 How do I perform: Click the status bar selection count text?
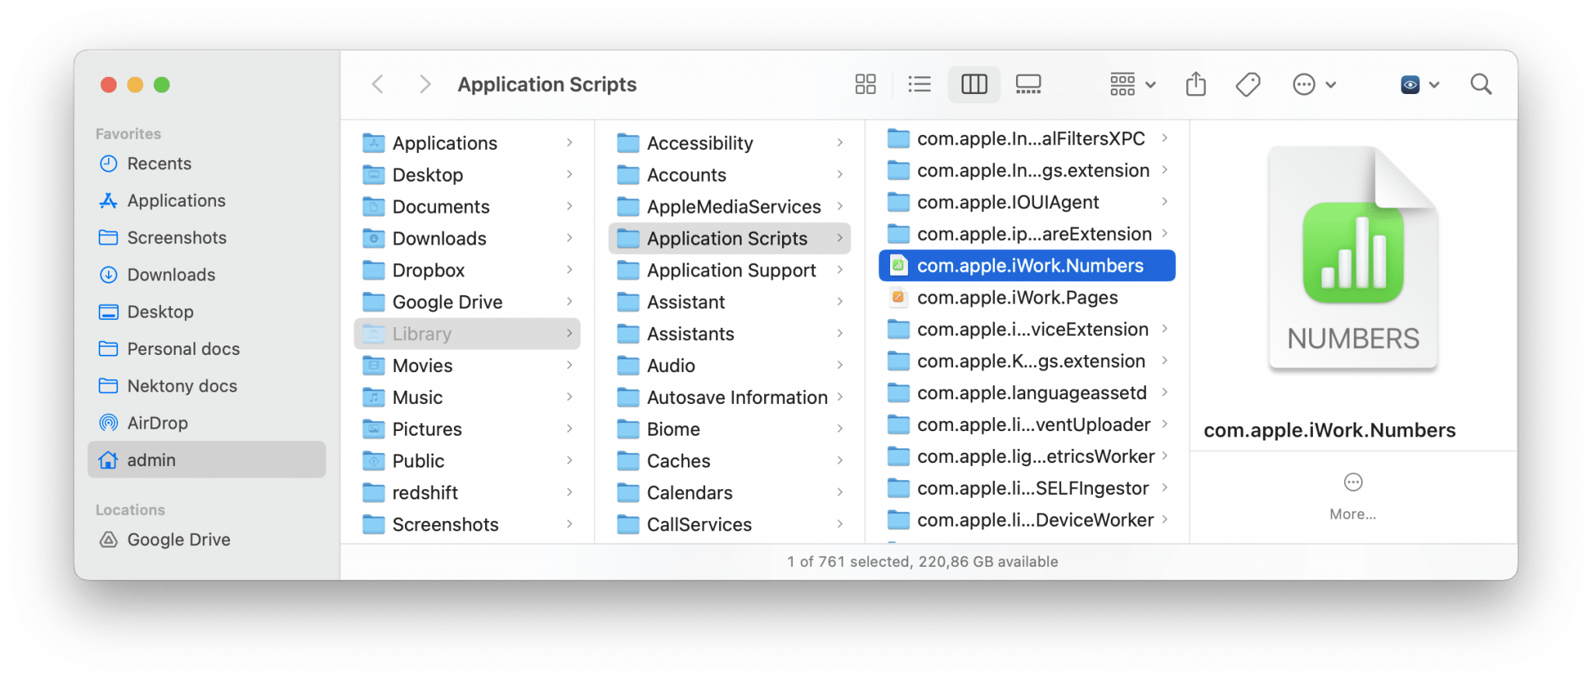click(923, 562)
